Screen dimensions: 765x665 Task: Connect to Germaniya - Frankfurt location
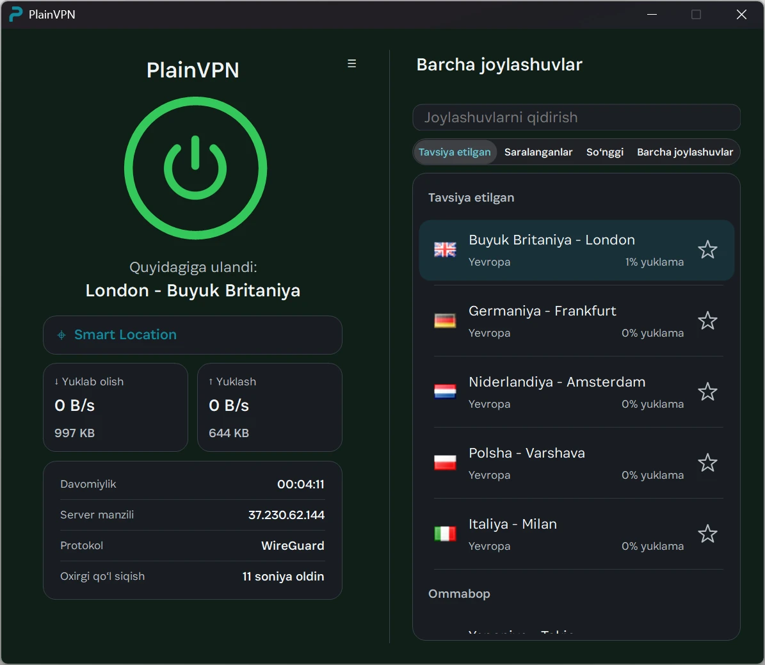point(576,321)
